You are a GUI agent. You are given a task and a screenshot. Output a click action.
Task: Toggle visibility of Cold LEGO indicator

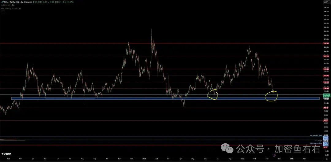(13, 5)
